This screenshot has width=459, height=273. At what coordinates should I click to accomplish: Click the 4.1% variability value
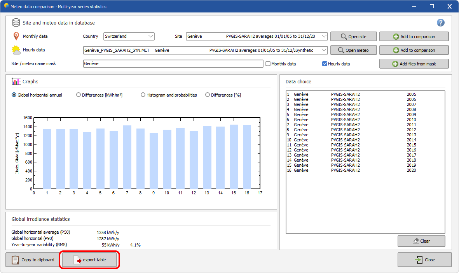[x=135, y=245]
